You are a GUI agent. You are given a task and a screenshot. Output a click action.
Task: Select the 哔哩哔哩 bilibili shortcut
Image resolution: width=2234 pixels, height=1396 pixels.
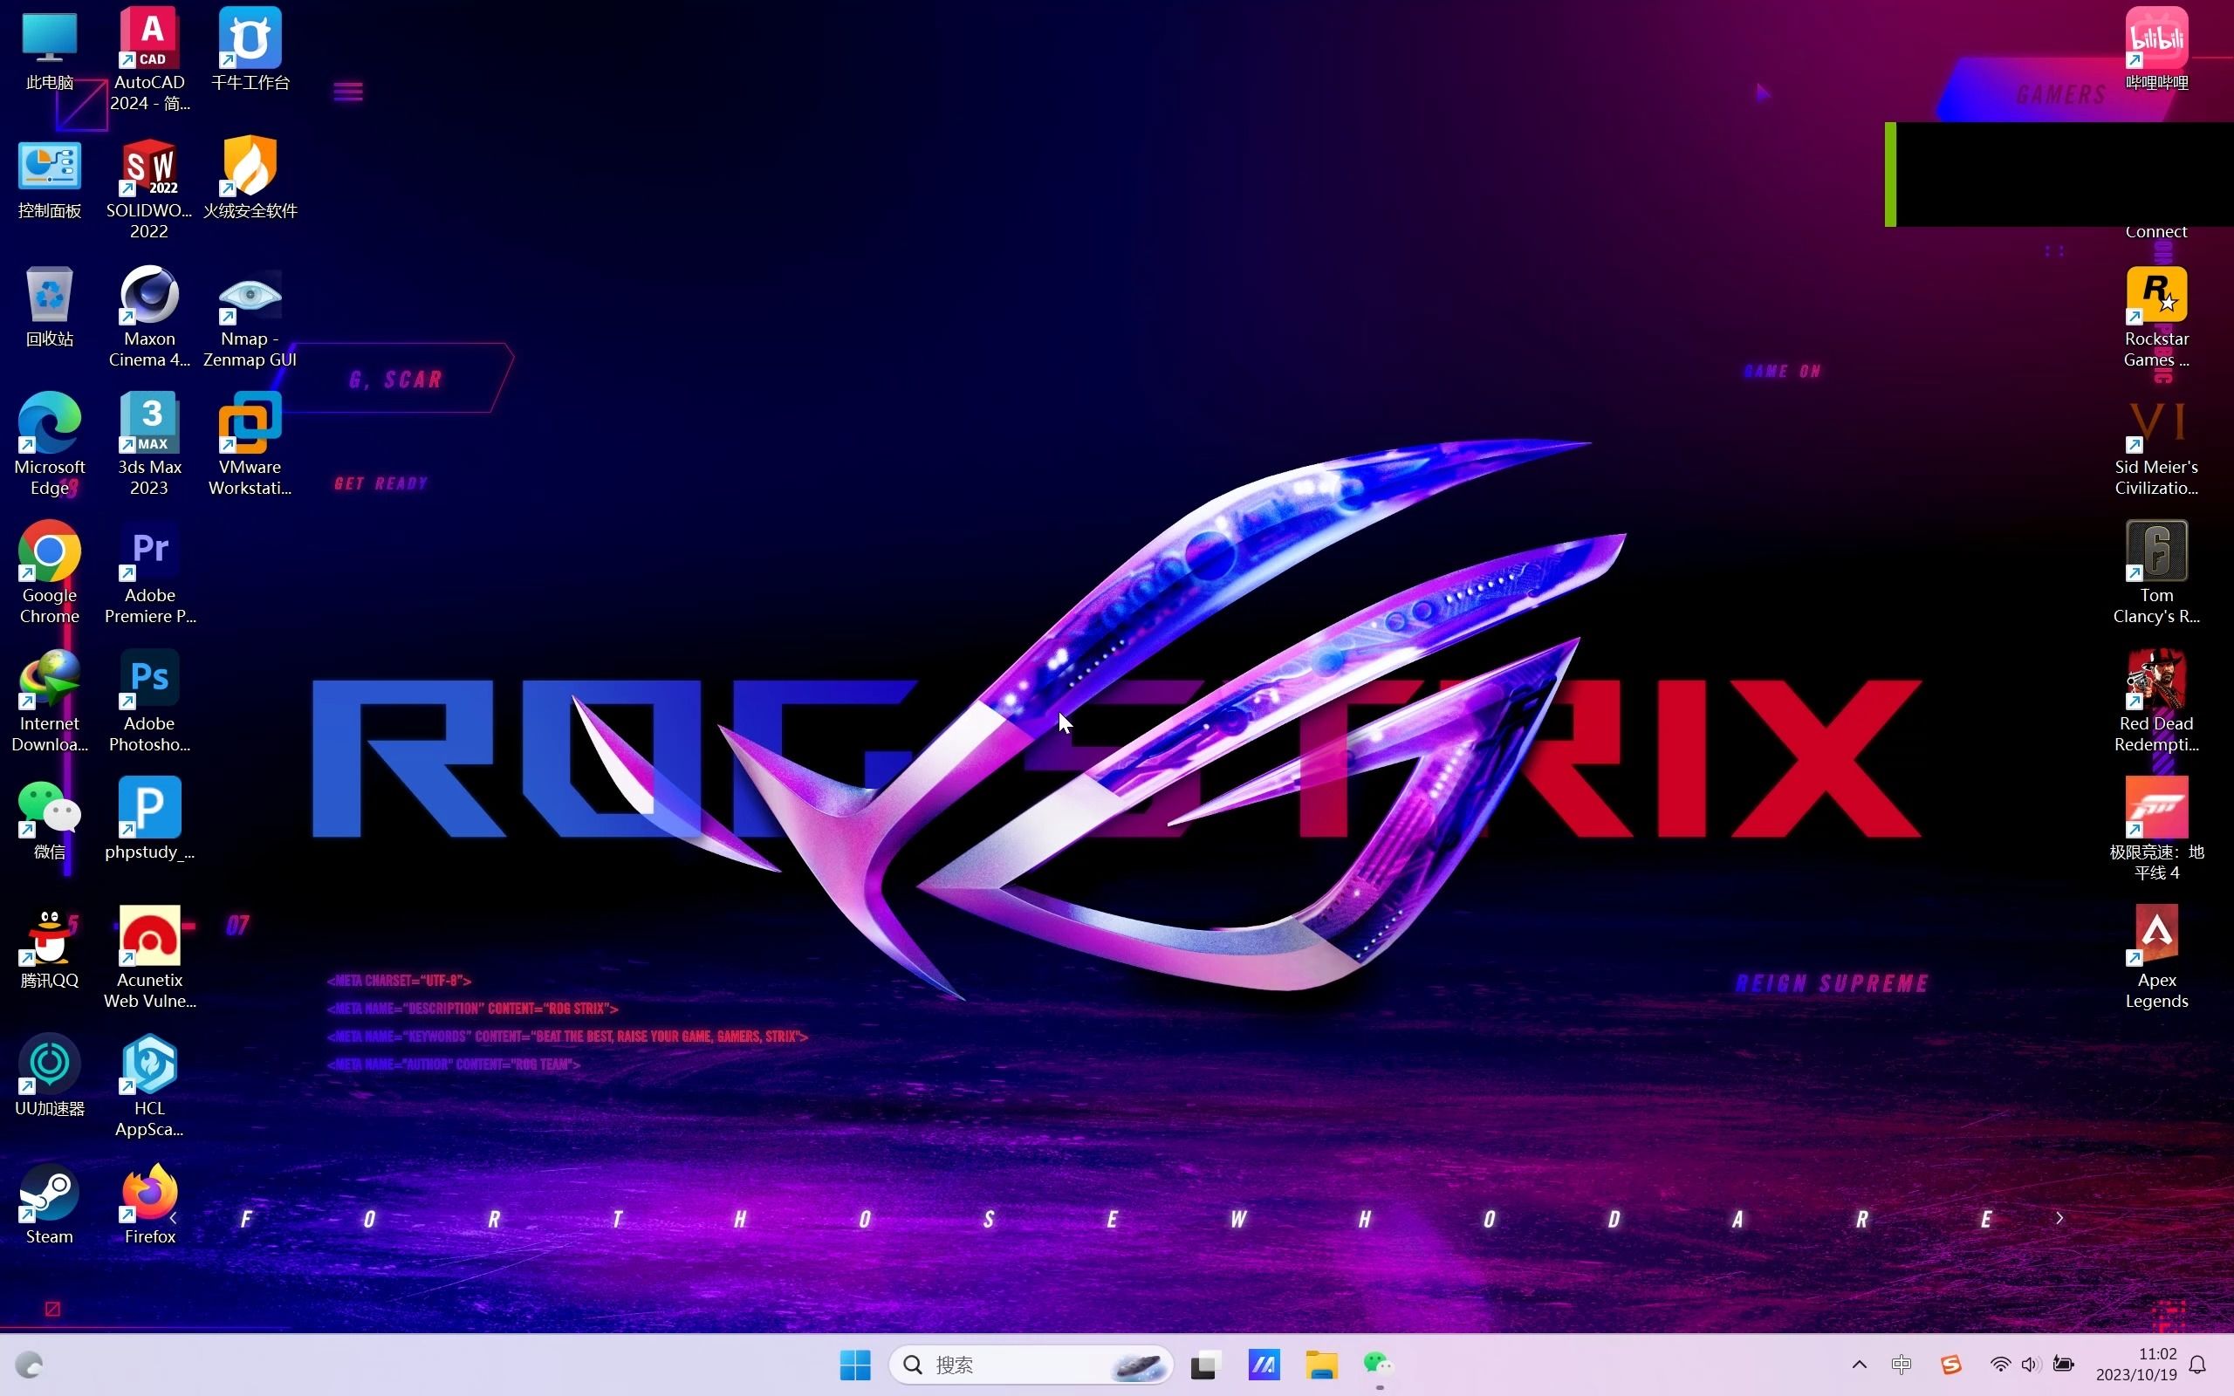(x=2156, y=51)
